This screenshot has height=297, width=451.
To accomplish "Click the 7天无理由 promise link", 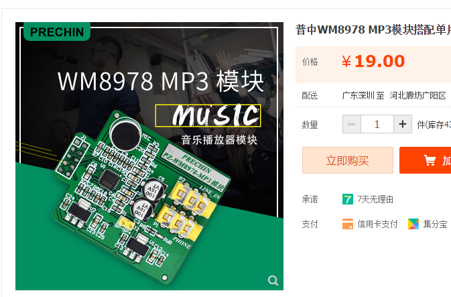I will click(x=375, y=199).
